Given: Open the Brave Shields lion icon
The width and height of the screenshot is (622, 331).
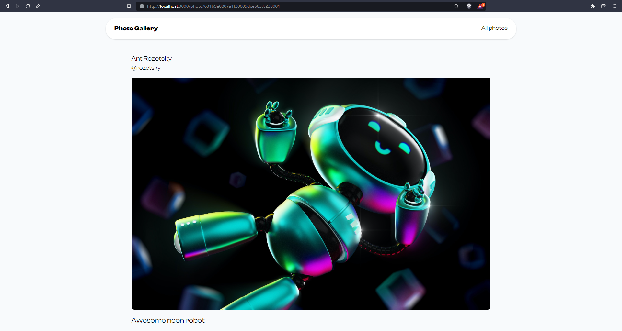Looking at the screenshot, I should point(469,6).
